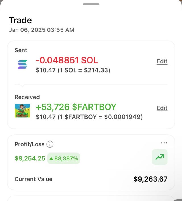Image resolution: width=182 pixels, height=201 pixels.
Task: Click the Received section label
Action: point(27,97)
